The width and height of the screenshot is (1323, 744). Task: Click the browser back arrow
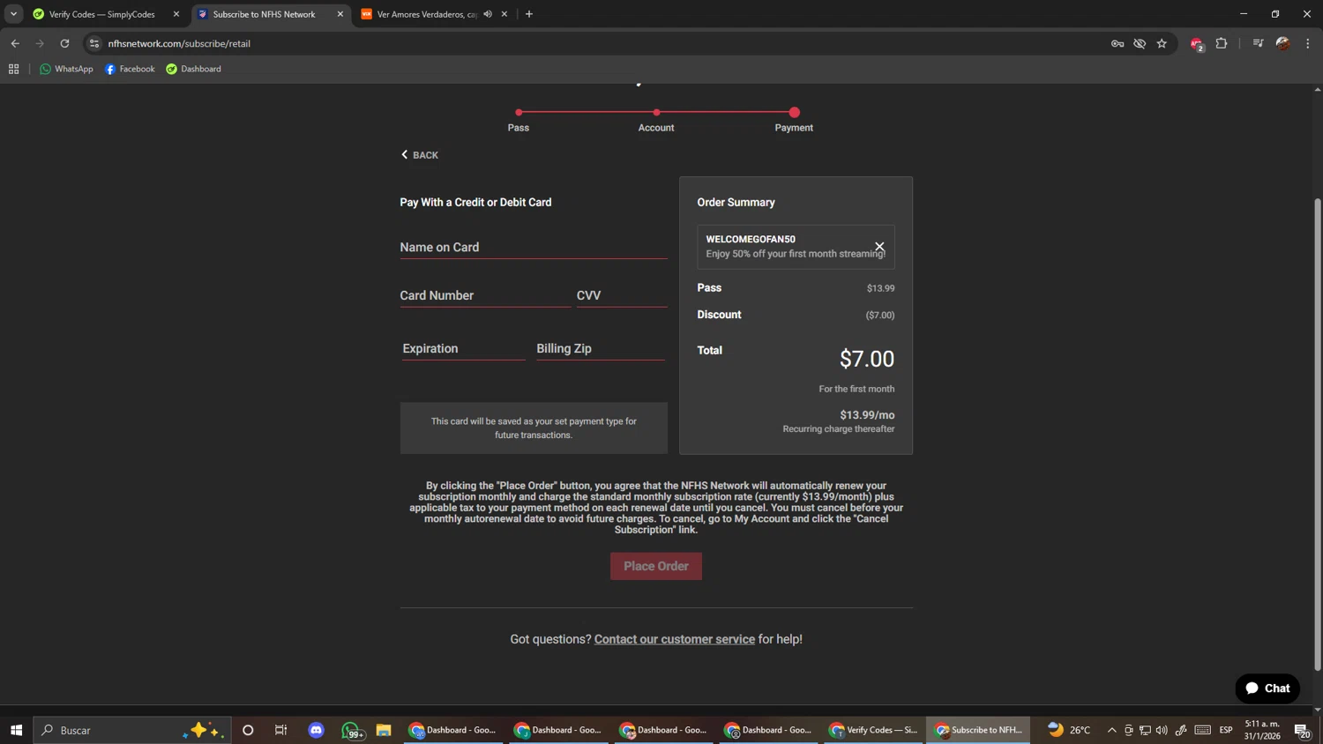click(15, 43)
